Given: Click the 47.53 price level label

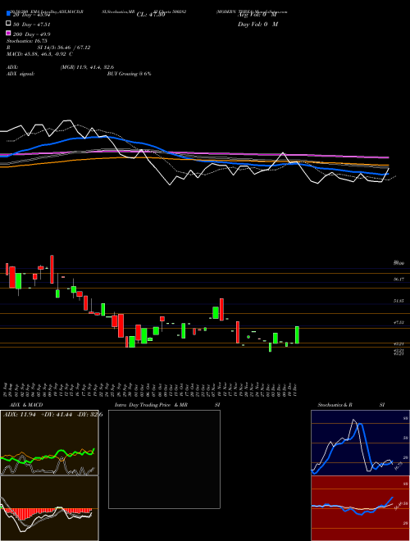Looking at the screenshot, I should pos(399,322).
